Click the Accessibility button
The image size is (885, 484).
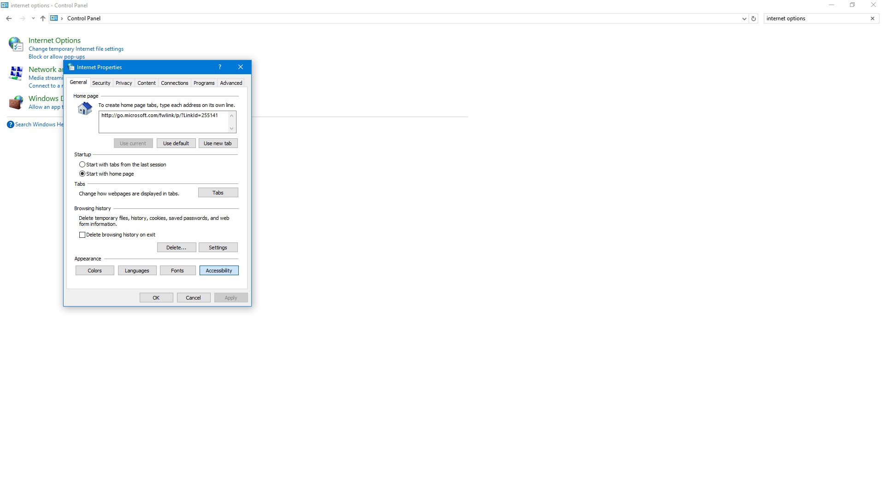[219, 271]
